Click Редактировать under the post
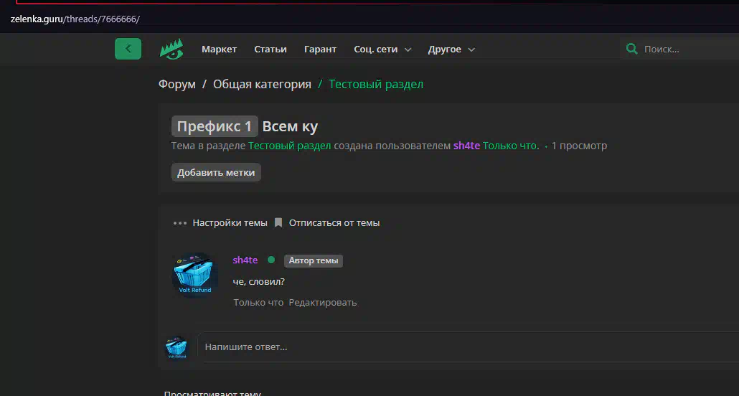The image size is (739, 396). click(x=323, y=303)
